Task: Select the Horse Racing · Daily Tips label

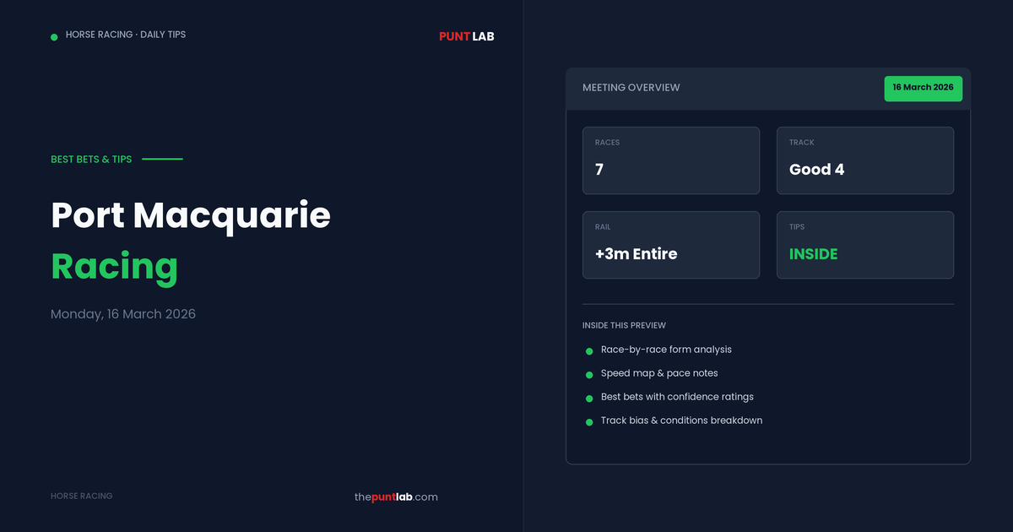Action: 126,35
